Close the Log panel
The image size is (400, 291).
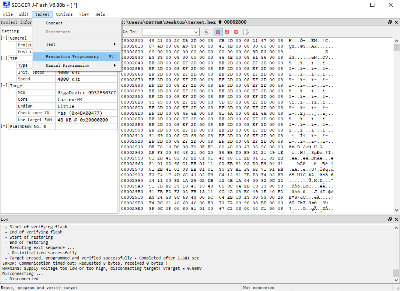pyautogui.click(x=396, y=219)
